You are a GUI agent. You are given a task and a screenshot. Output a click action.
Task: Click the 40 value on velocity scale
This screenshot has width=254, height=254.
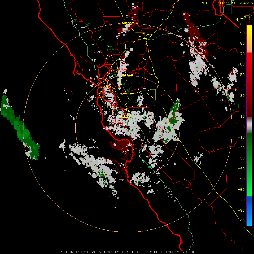[242, 85]
